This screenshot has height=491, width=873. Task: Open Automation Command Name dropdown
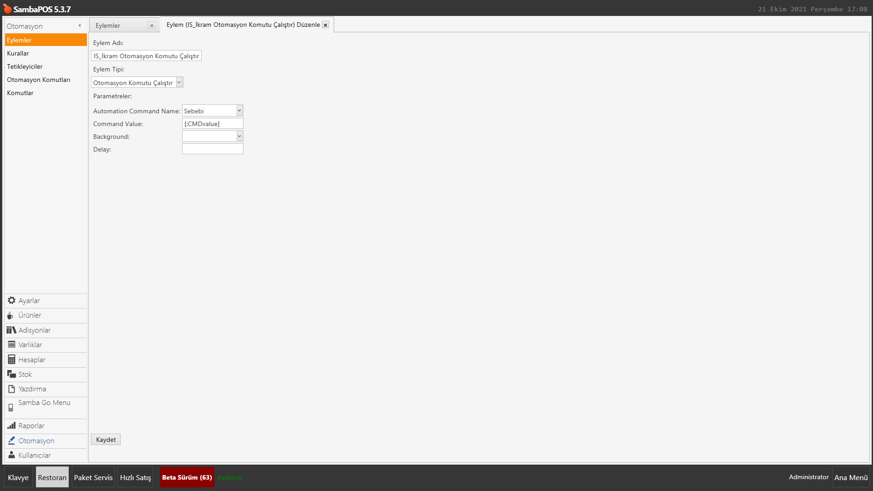(239, 110)
